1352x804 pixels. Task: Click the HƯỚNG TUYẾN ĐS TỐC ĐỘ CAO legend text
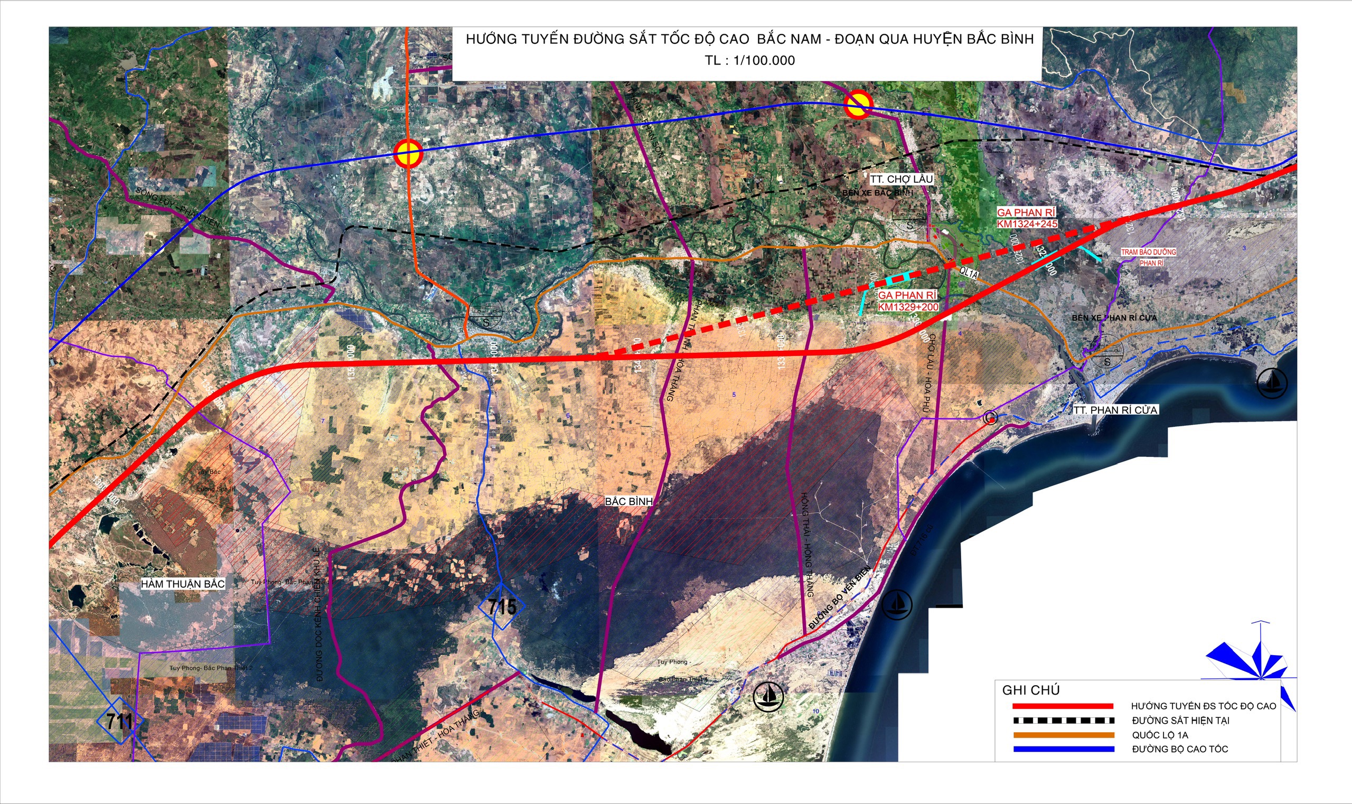[x=1204, y=706]
